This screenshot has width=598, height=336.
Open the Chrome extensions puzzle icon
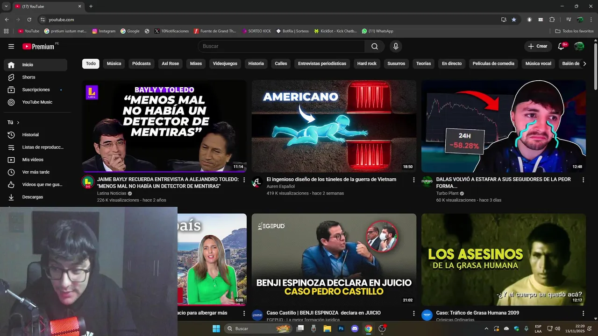pos(552,20)
